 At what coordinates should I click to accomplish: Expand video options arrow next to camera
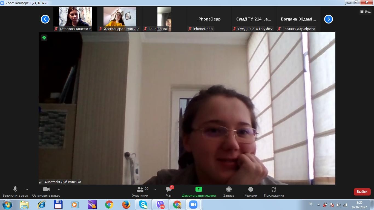(x=59, y=189)
